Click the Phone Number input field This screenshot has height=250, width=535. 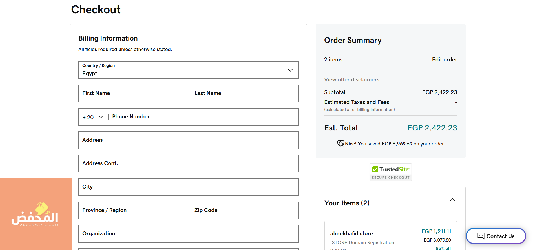(203, 117)
